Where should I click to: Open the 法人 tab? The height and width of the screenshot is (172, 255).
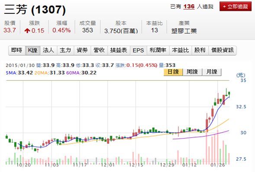coord(48,50)
